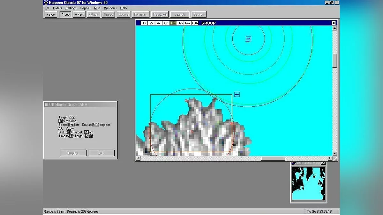Click the Course toolbar button
The width and height of the screenshot is (383, 215).
[124, 14]
